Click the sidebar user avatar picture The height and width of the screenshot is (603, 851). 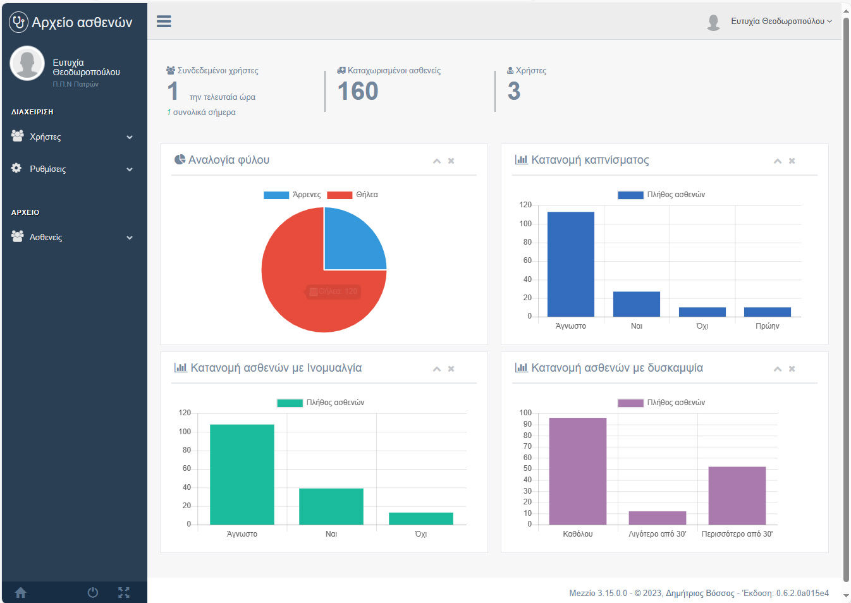[x=27, y=63]
